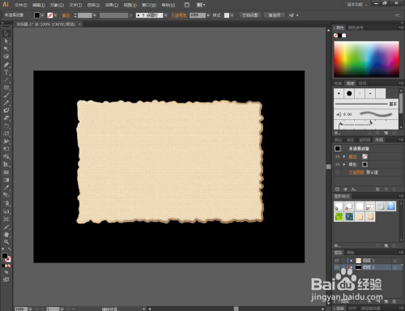The image size is (405, 311).
Task: Click the 文档设置 Document Setup button
Action: tap(250, 15)
